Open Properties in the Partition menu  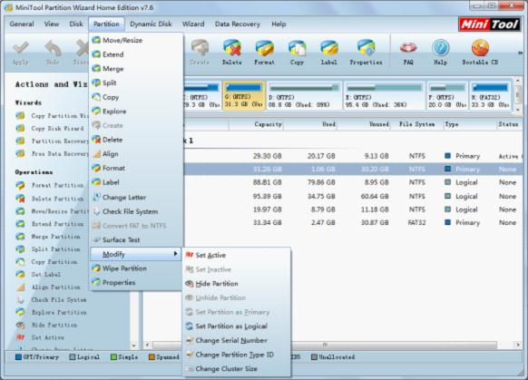coord(136,283)
